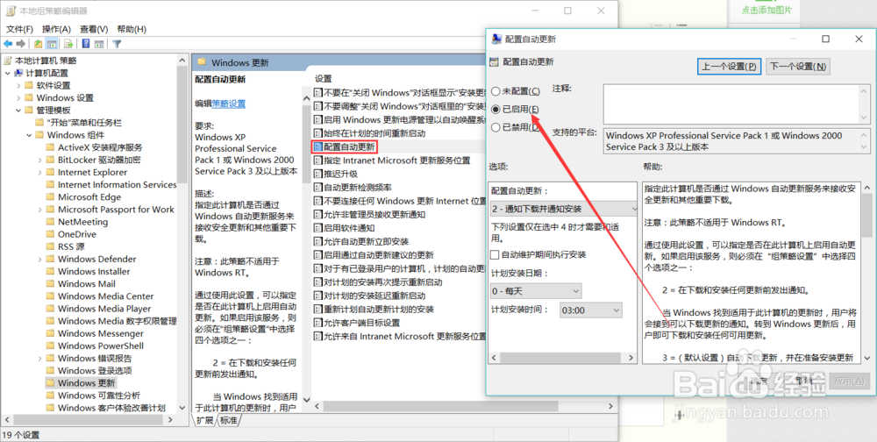
Task: Click console tree scroll-down arrow
Action: [x=182, y=408]
